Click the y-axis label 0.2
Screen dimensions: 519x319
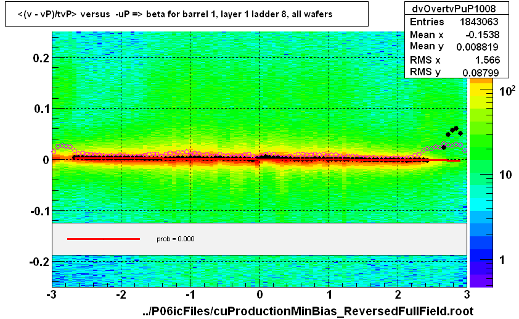(41, 58)
